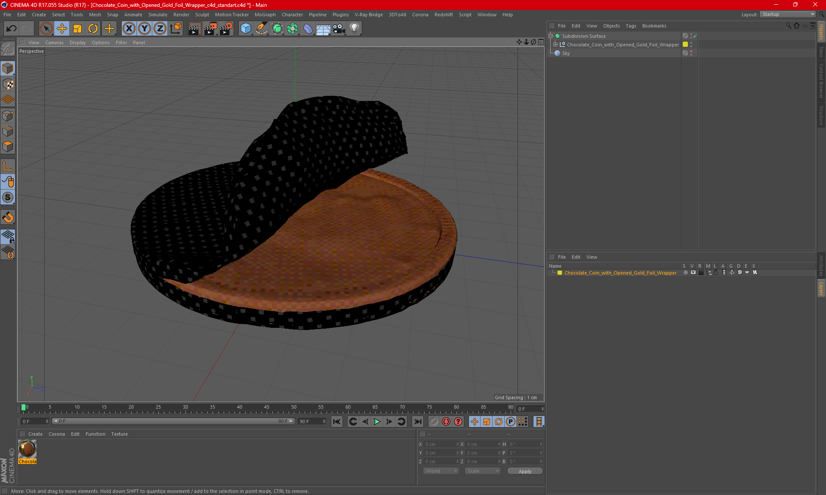The width and height of the screenshot is (826, 495).
Task: Select the Sky object in tree
Action: point(566,53)
